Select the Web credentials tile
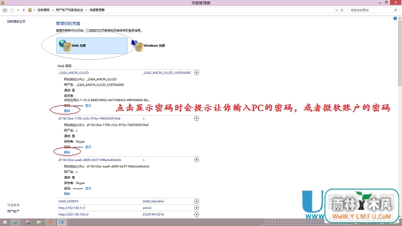The width and height of the screenshot is (402, 226). pos(92,45)
